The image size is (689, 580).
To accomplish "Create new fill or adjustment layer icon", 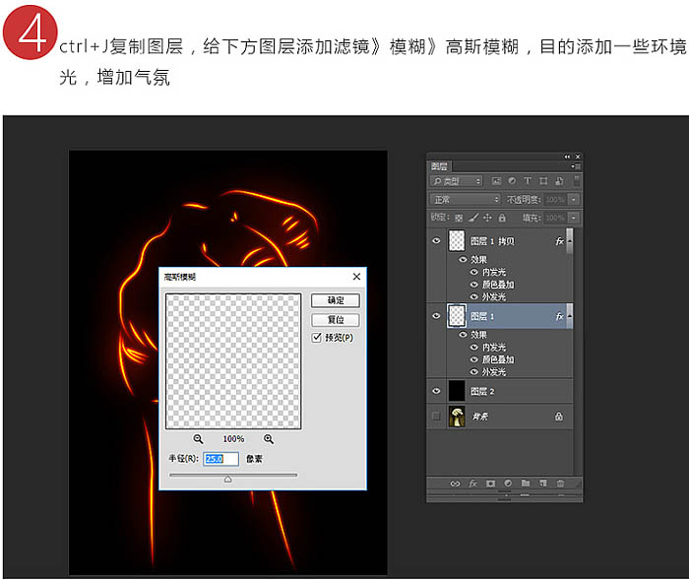I will (x=508, y=483).
